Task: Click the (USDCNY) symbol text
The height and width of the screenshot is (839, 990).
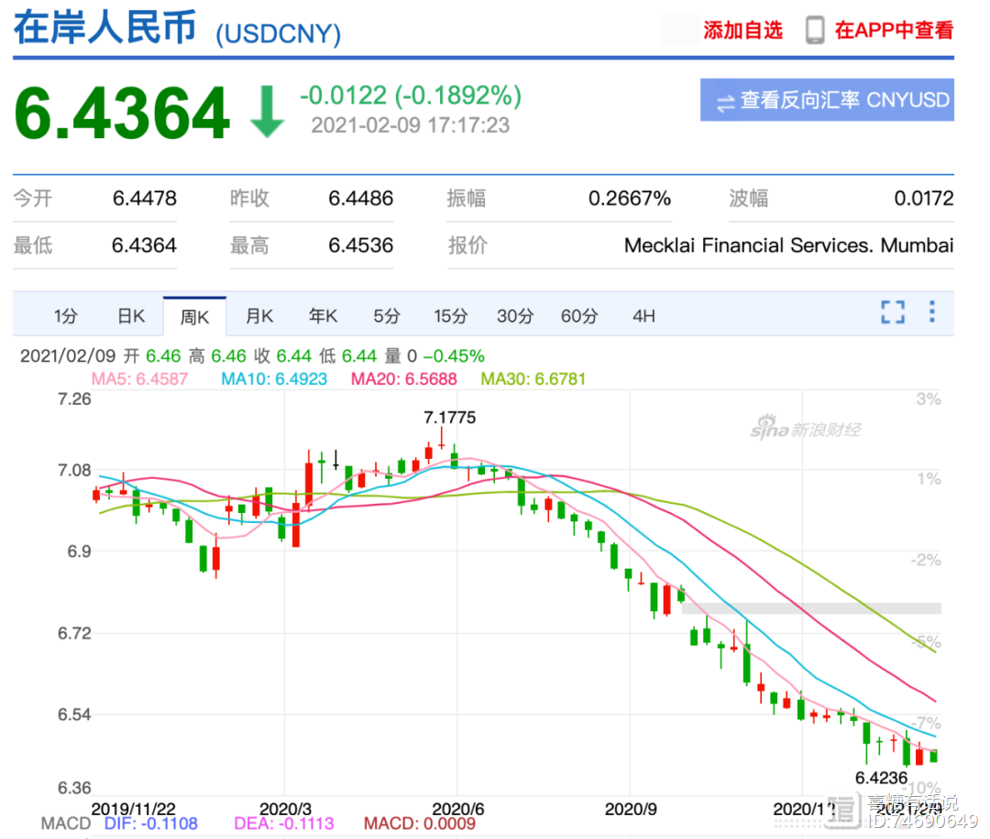Action: [279, 34]
